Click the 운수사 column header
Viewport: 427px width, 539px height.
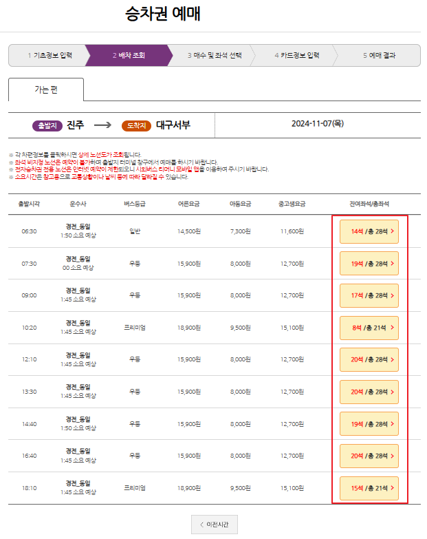(x=78, y=204)
